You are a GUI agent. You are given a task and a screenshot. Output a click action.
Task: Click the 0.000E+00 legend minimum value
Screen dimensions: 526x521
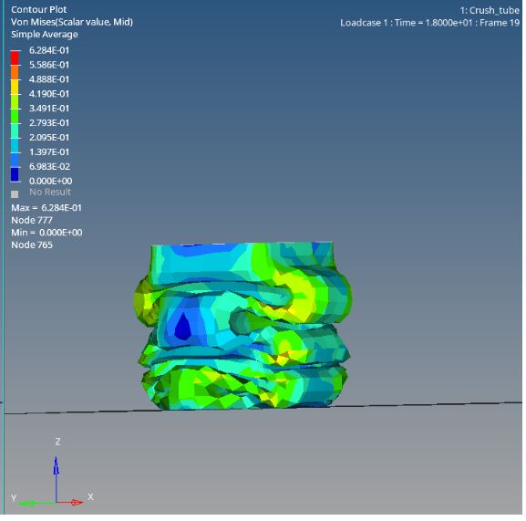click(x=51, y=181)
